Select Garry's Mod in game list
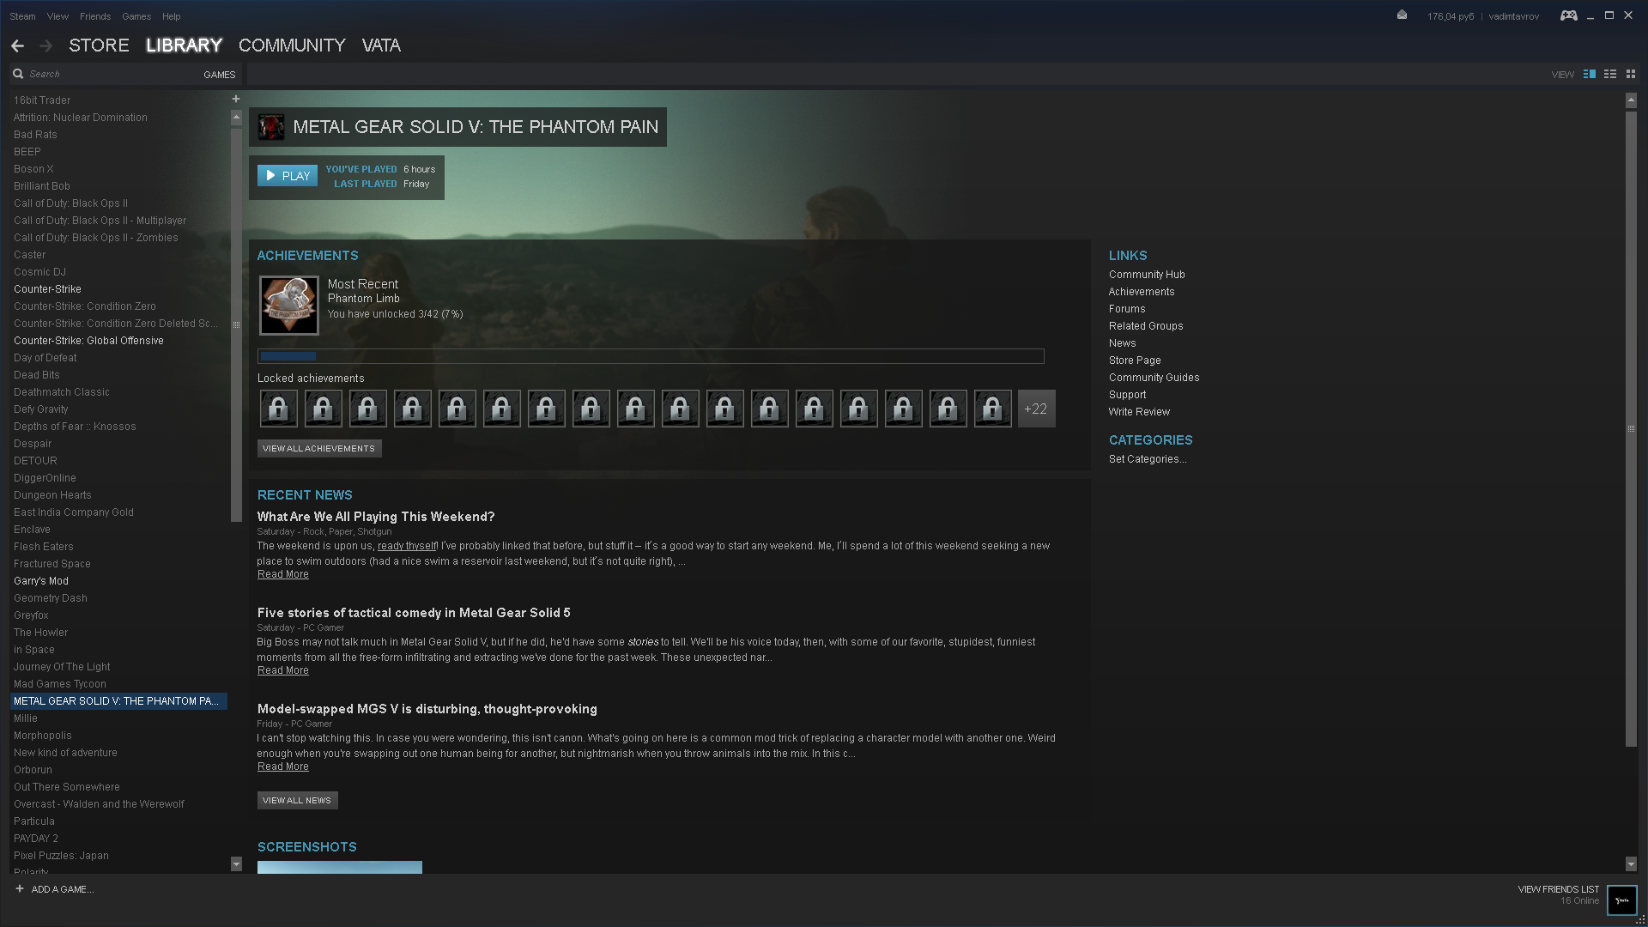 (41, 581)
